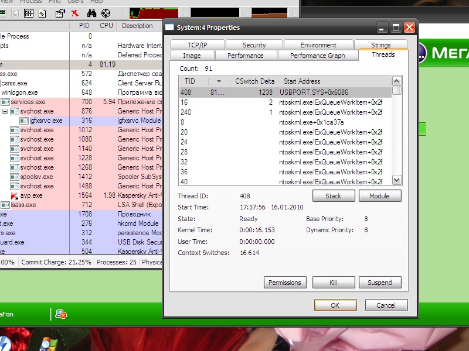Select the crosshair Find Window target icon
The image size is (469, 351).
106,13
